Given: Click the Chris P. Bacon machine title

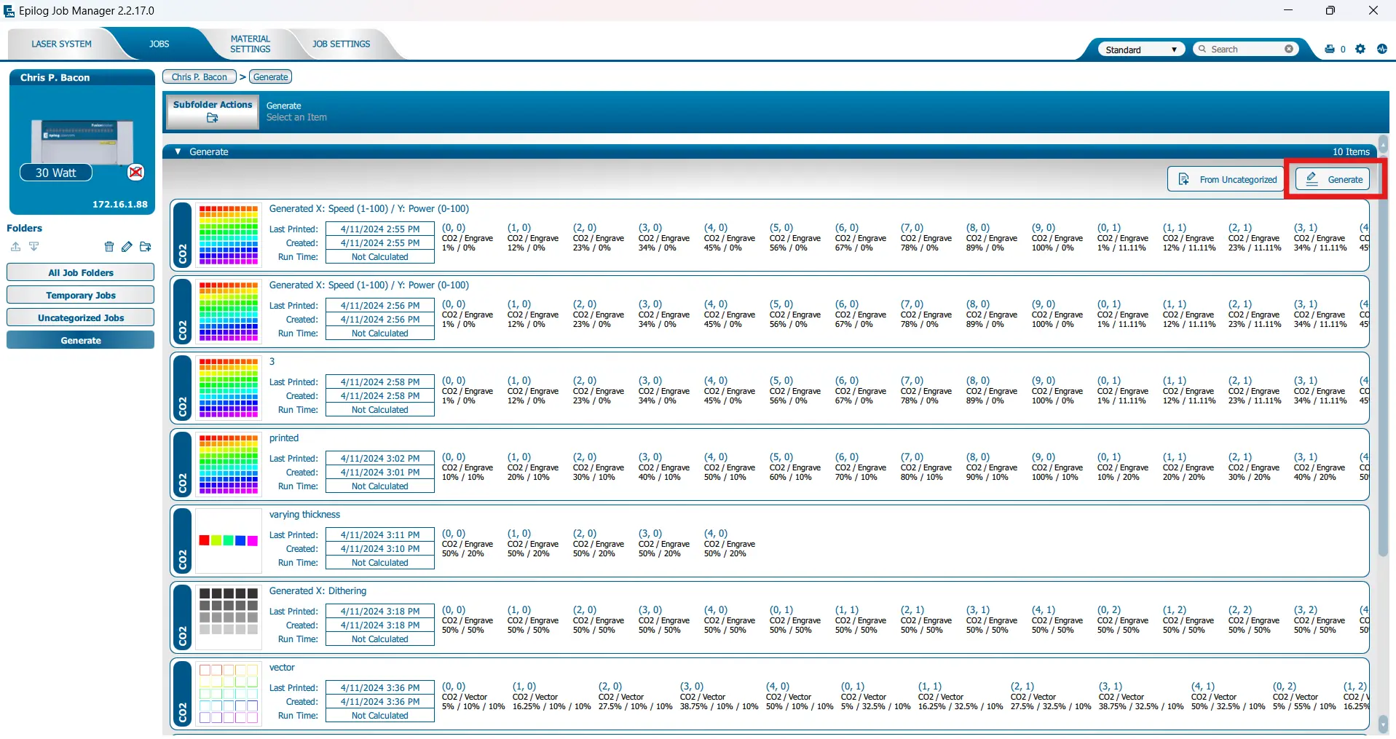Looking at the screenshot, I should (55, 77).
